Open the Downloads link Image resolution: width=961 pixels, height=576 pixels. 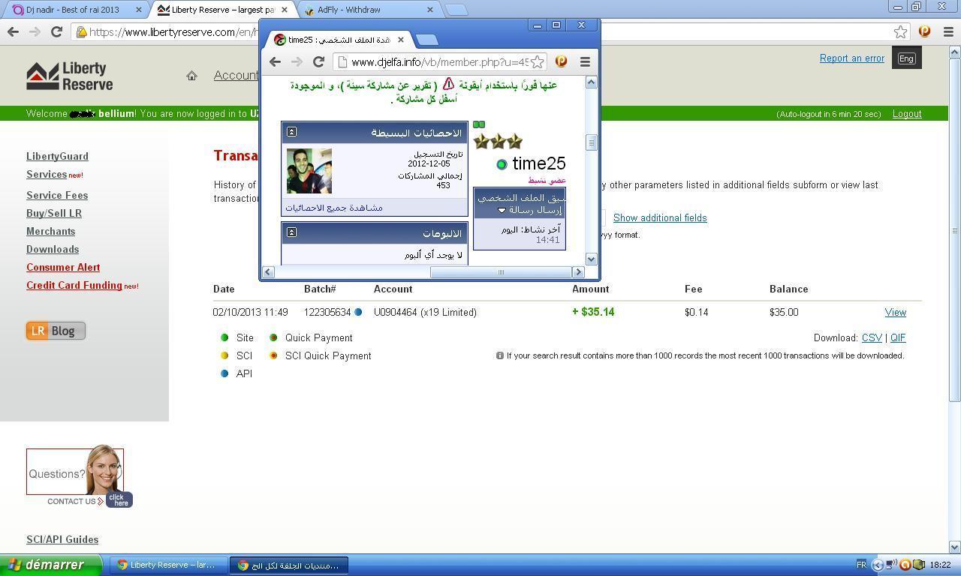[53, 249]
